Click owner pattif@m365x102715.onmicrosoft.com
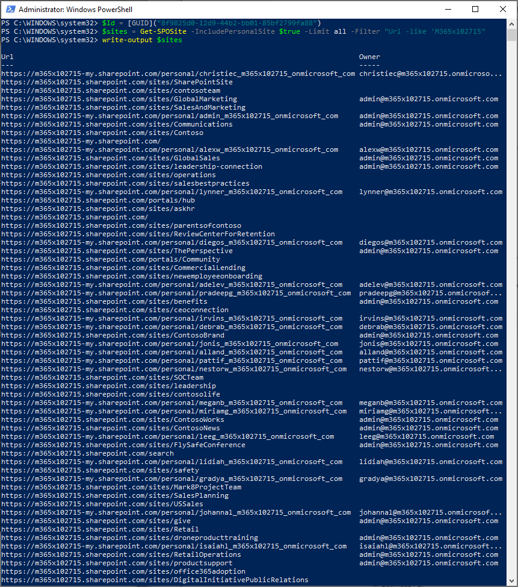Viewport: 518px width, 587px height. click(x=431, y=360)
